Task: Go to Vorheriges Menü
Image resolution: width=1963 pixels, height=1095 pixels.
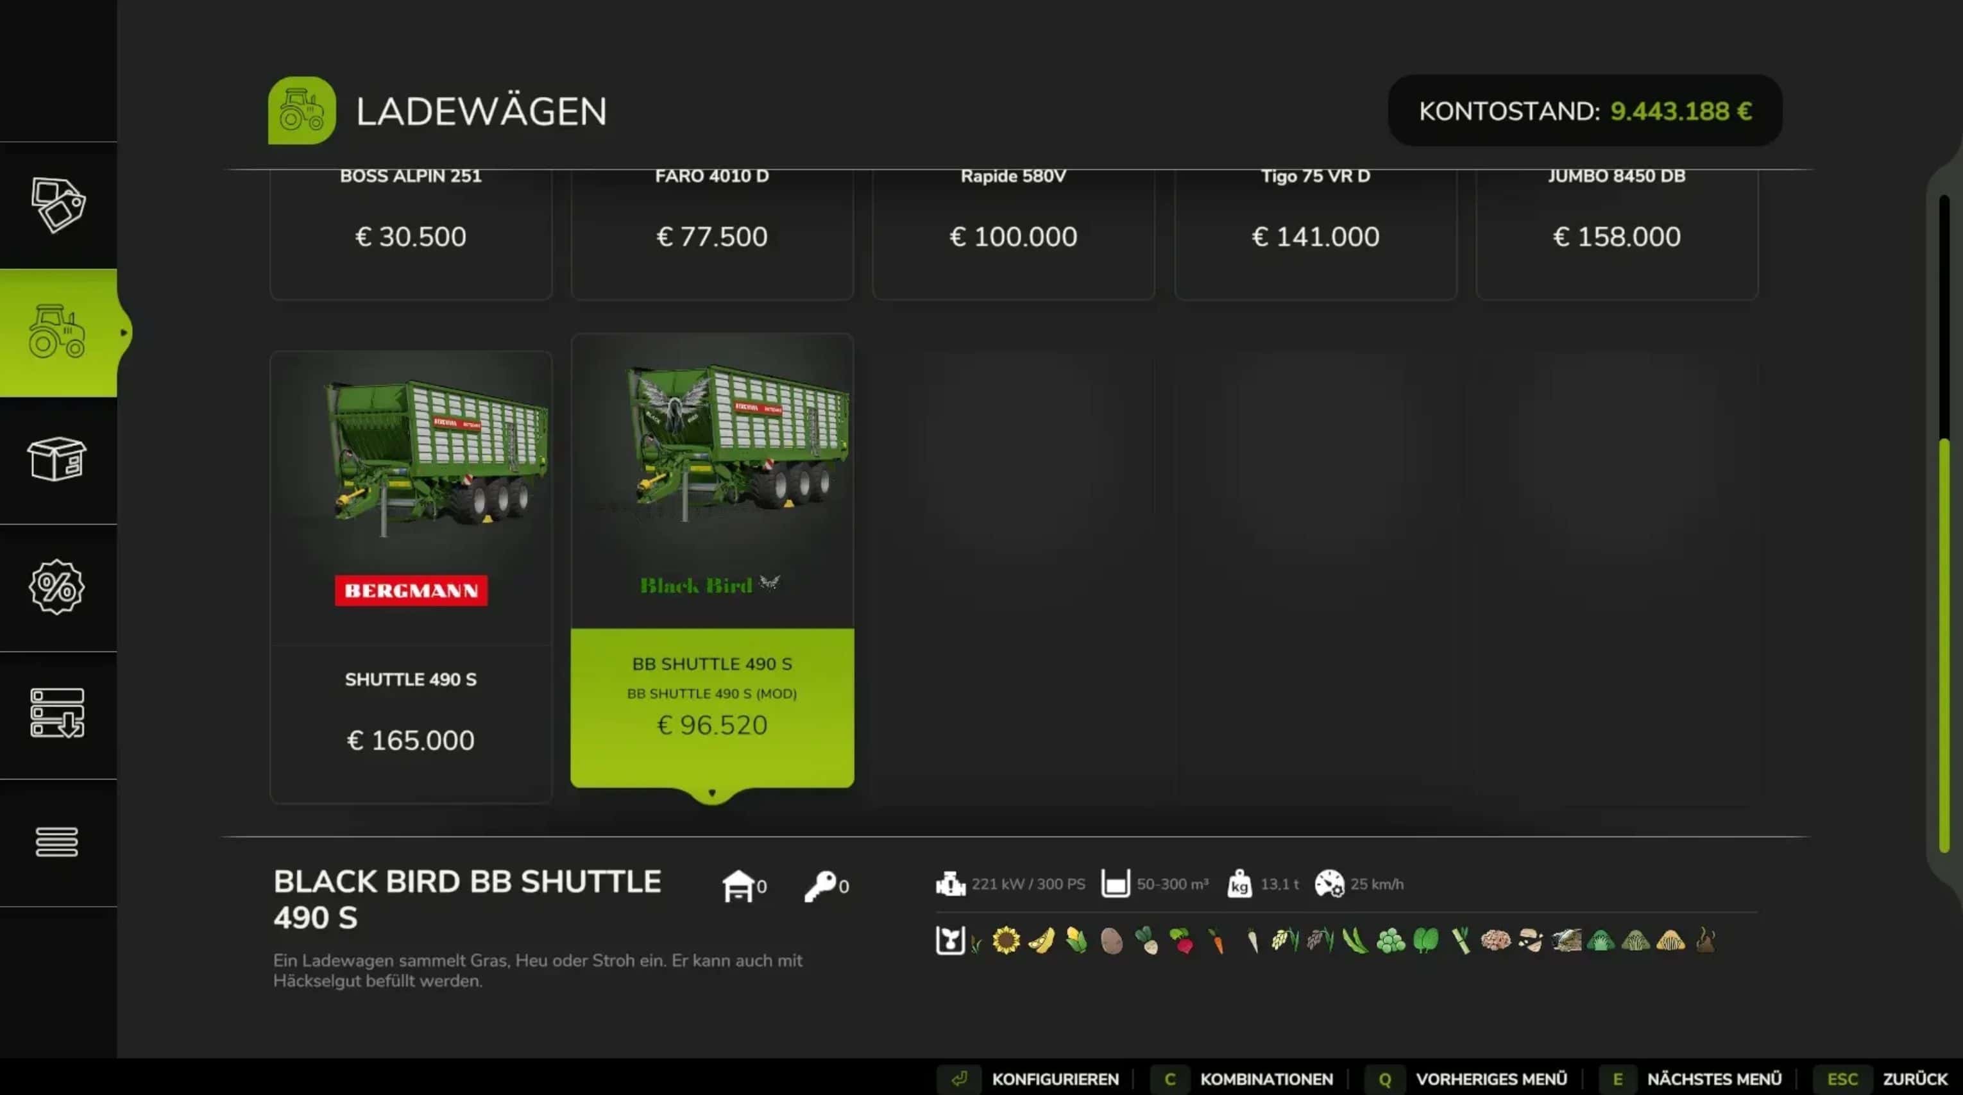Action: tap(1467, 1079)
